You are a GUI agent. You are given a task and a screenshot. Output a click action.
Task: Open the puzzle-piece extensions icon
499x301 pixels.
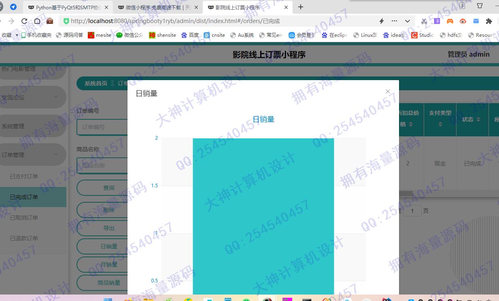click(x=489, y=21)
